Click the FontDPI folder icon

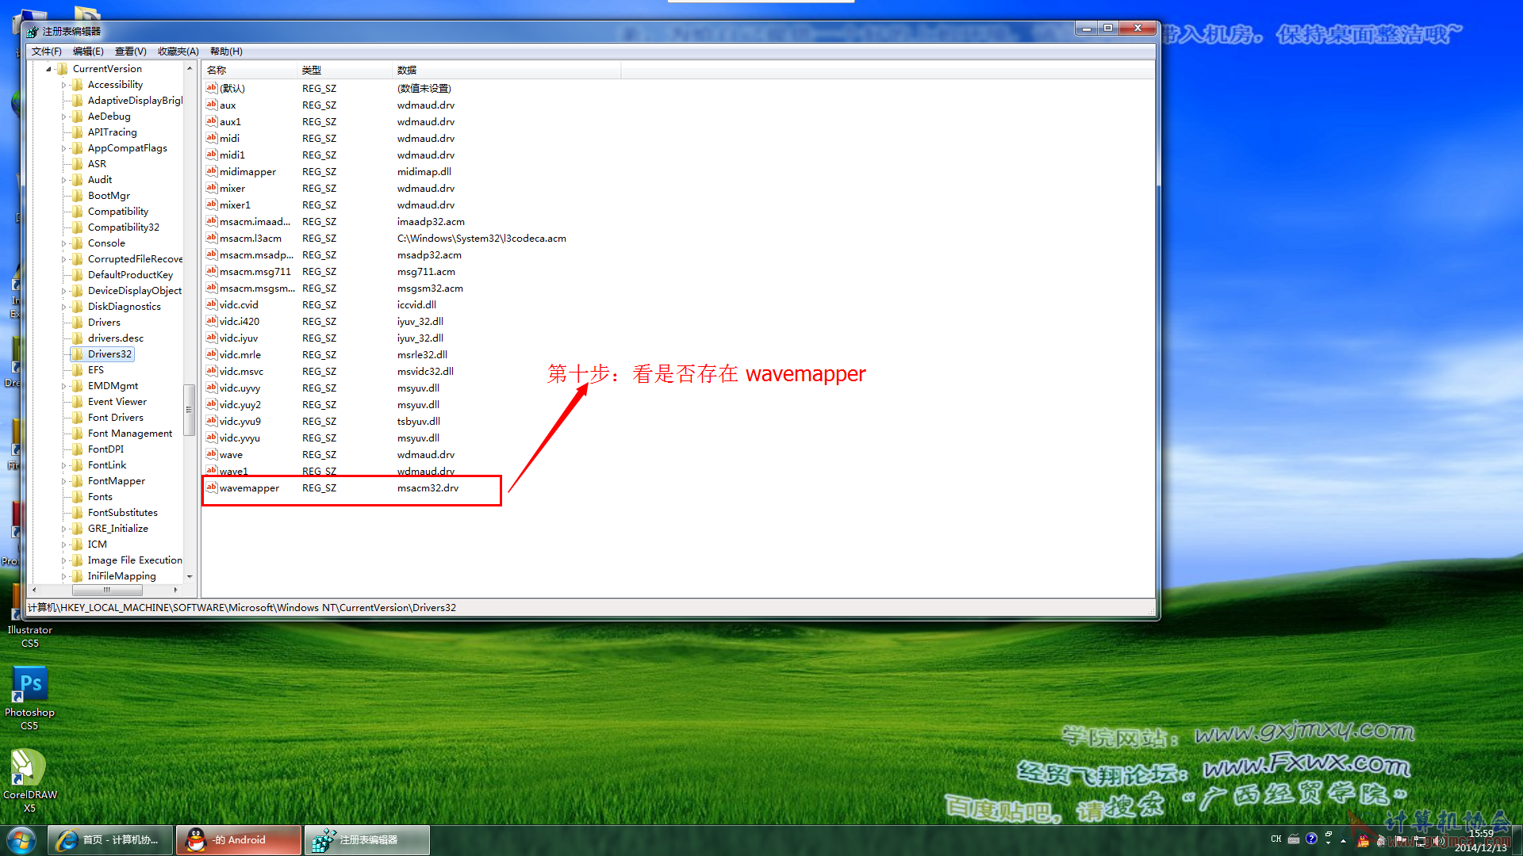pyautogui.click(x=78, y=449)
